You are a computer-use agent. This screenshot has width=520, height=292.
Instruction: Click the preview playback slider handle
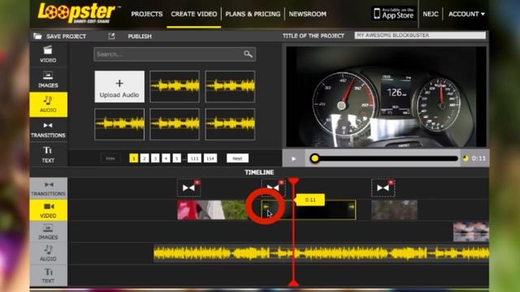tap(314, 158)
